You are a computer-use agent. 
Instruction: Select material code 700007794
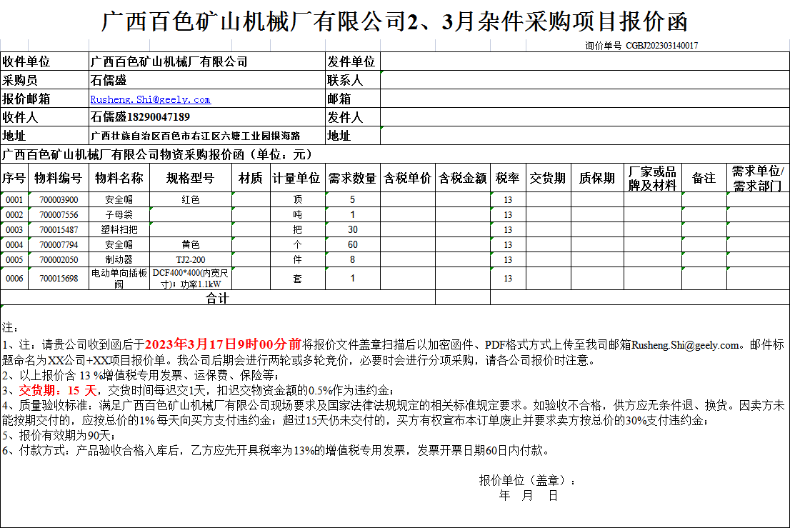point(59,245)
